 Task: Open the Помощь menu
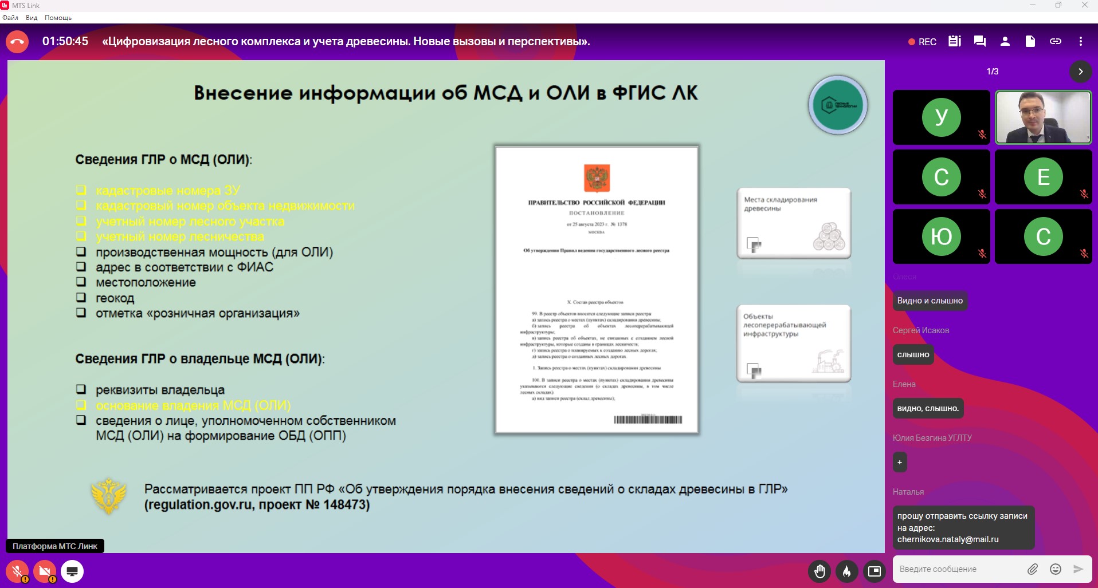click(x=58, y=18)
